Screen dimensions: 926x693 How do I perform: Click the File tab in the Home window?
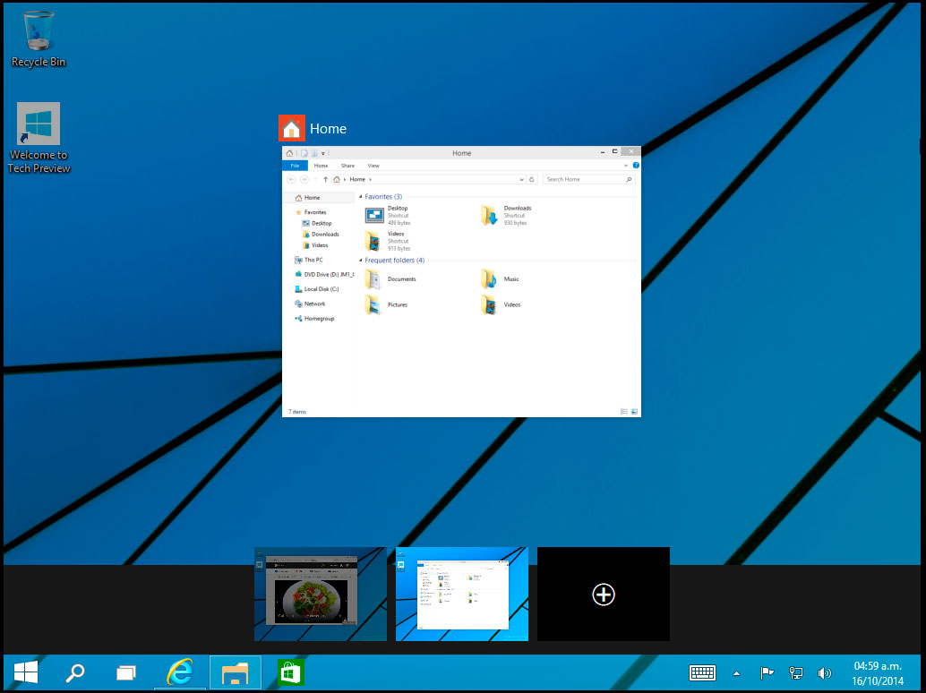click(x=295, y=166)
